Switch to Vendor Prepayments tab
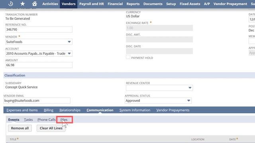This screenshot has height=143, width=255. coord(173,110)
